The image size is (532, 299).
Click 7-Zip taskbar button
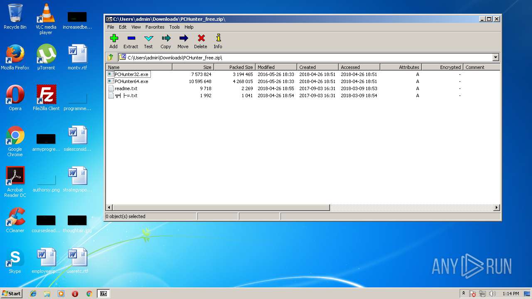(103, 294)
